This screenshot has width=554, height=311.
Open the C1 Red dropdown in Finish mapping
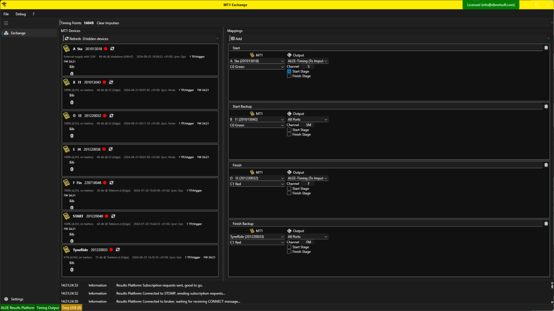257,184
